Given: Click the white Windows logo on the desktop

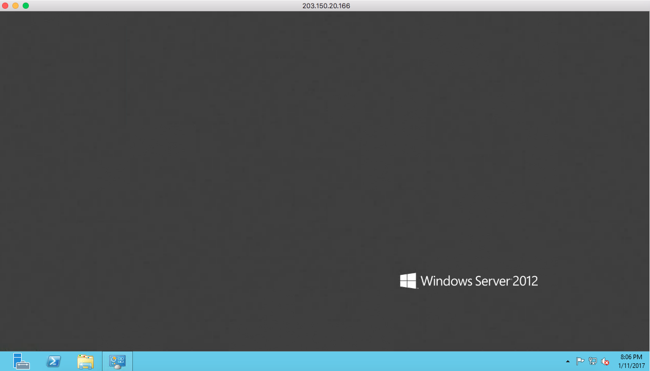Looking at the screenshot, I should pos(408,281).
